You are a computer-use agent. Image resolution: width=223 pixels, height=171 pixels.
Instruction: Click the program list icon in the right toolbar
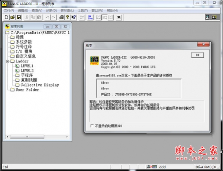[x=207, y=17]
